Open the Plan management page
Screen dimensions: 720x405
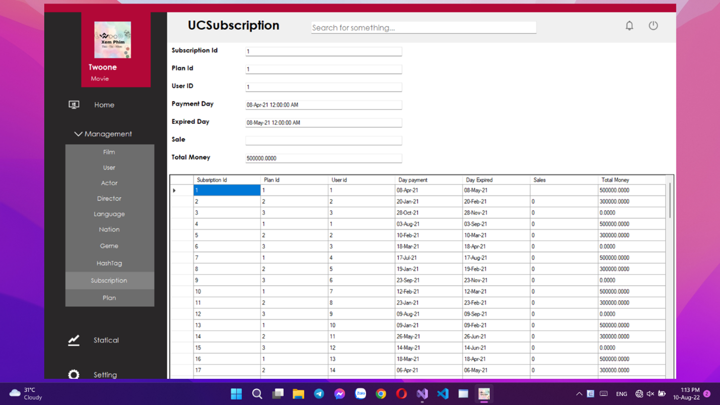109,298
